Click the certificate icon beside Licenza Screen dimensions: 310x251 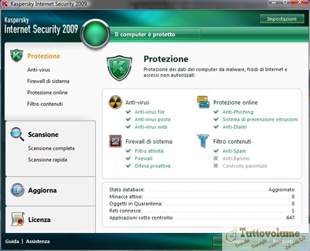coord(17,219)
